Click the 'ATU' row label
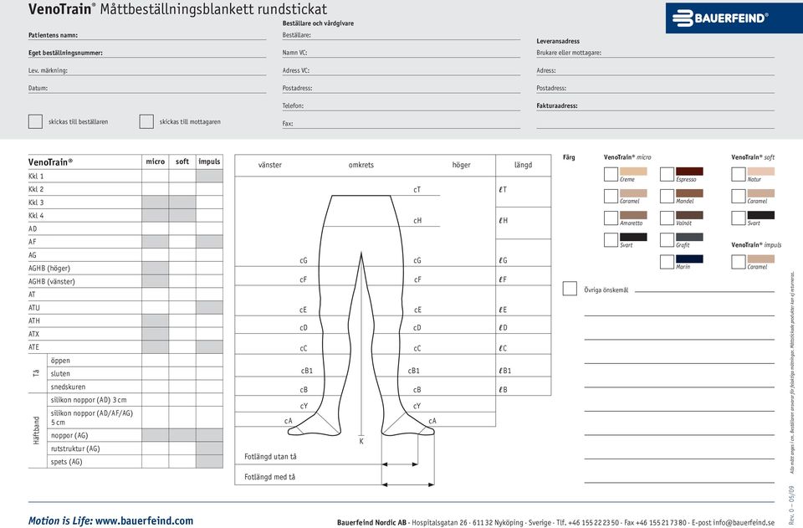Image resolution: width=803 pixels, height=528 pixels. point(33,308)
